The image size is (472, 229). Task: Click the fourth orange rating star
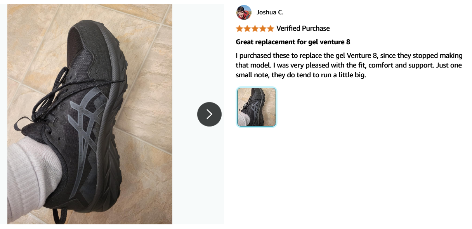tap(263, 28)
